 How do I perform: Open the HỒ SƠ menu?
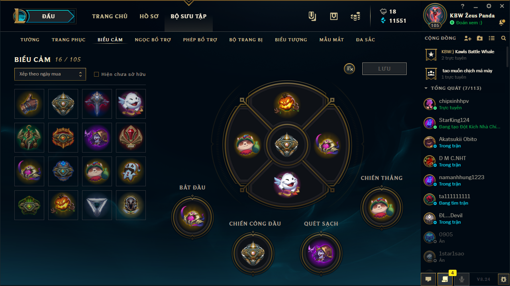pyautogui.click(x=149, y=16)
